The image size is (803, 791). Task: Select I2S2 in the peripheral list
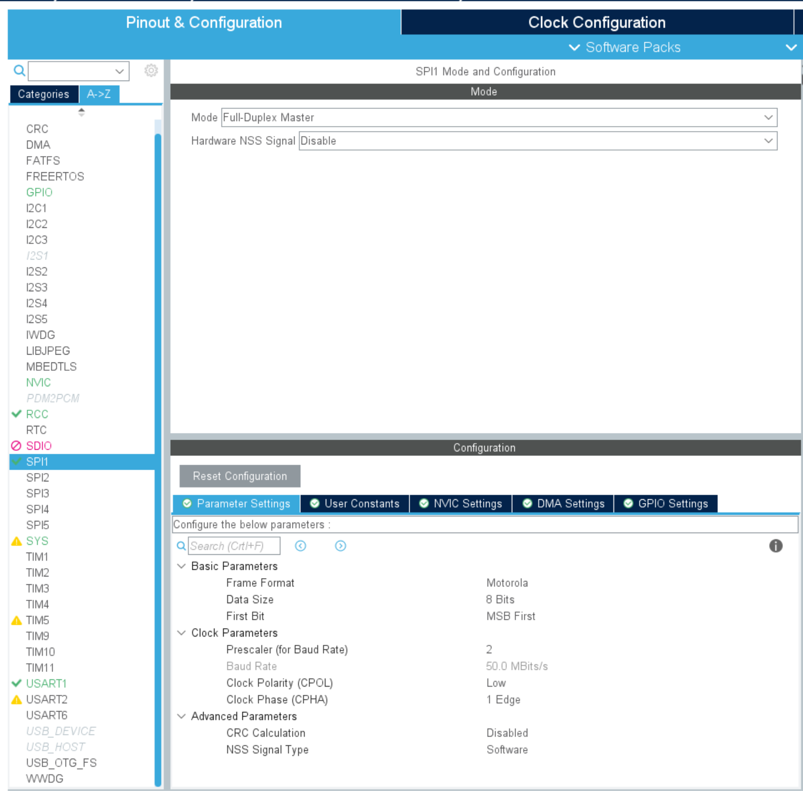click(x=37, y=271)
